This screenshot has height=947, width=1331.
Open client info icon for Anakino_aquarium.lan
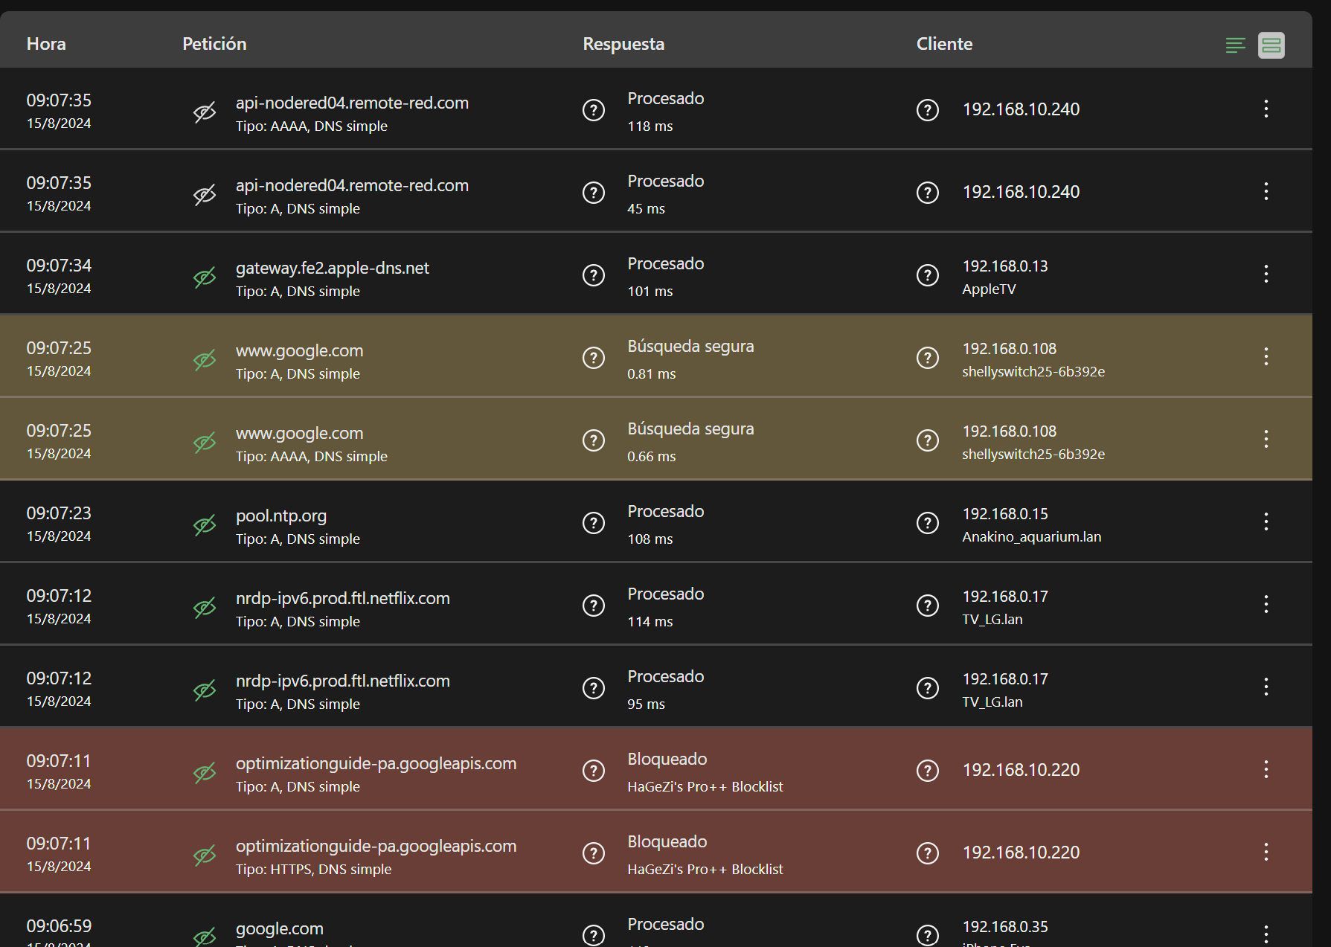[x=927, y=523]
